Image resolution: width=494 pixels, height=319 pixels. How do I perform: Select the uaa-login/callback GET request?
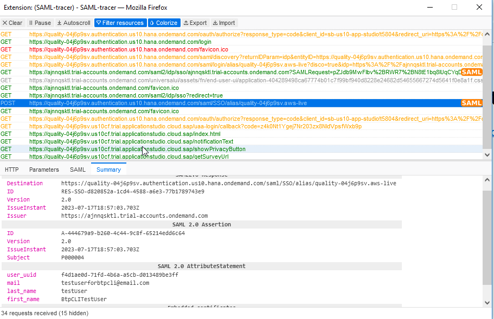point(241,126)
